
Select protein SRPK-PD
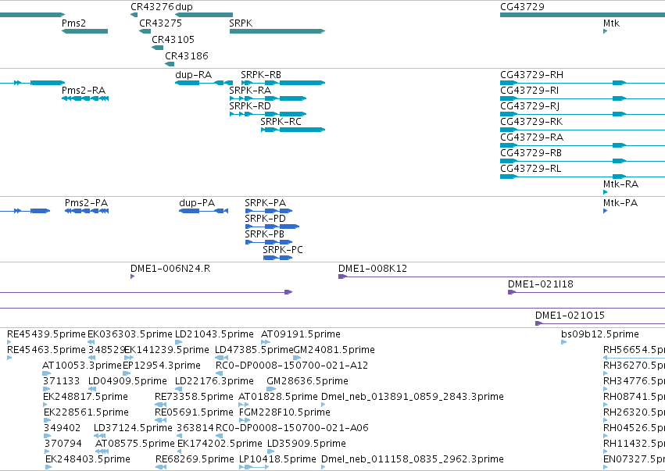pos(272,227)
